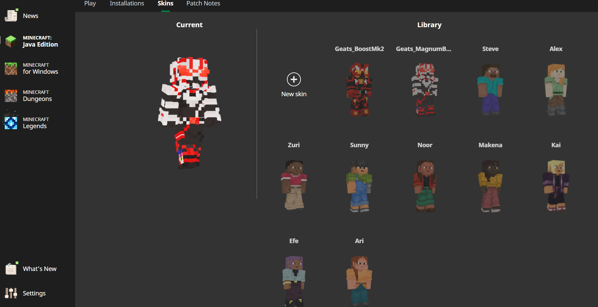Click the News sidebar label
Image resolution: width=598 pixels, height=307 pixels.
[31, 16]
